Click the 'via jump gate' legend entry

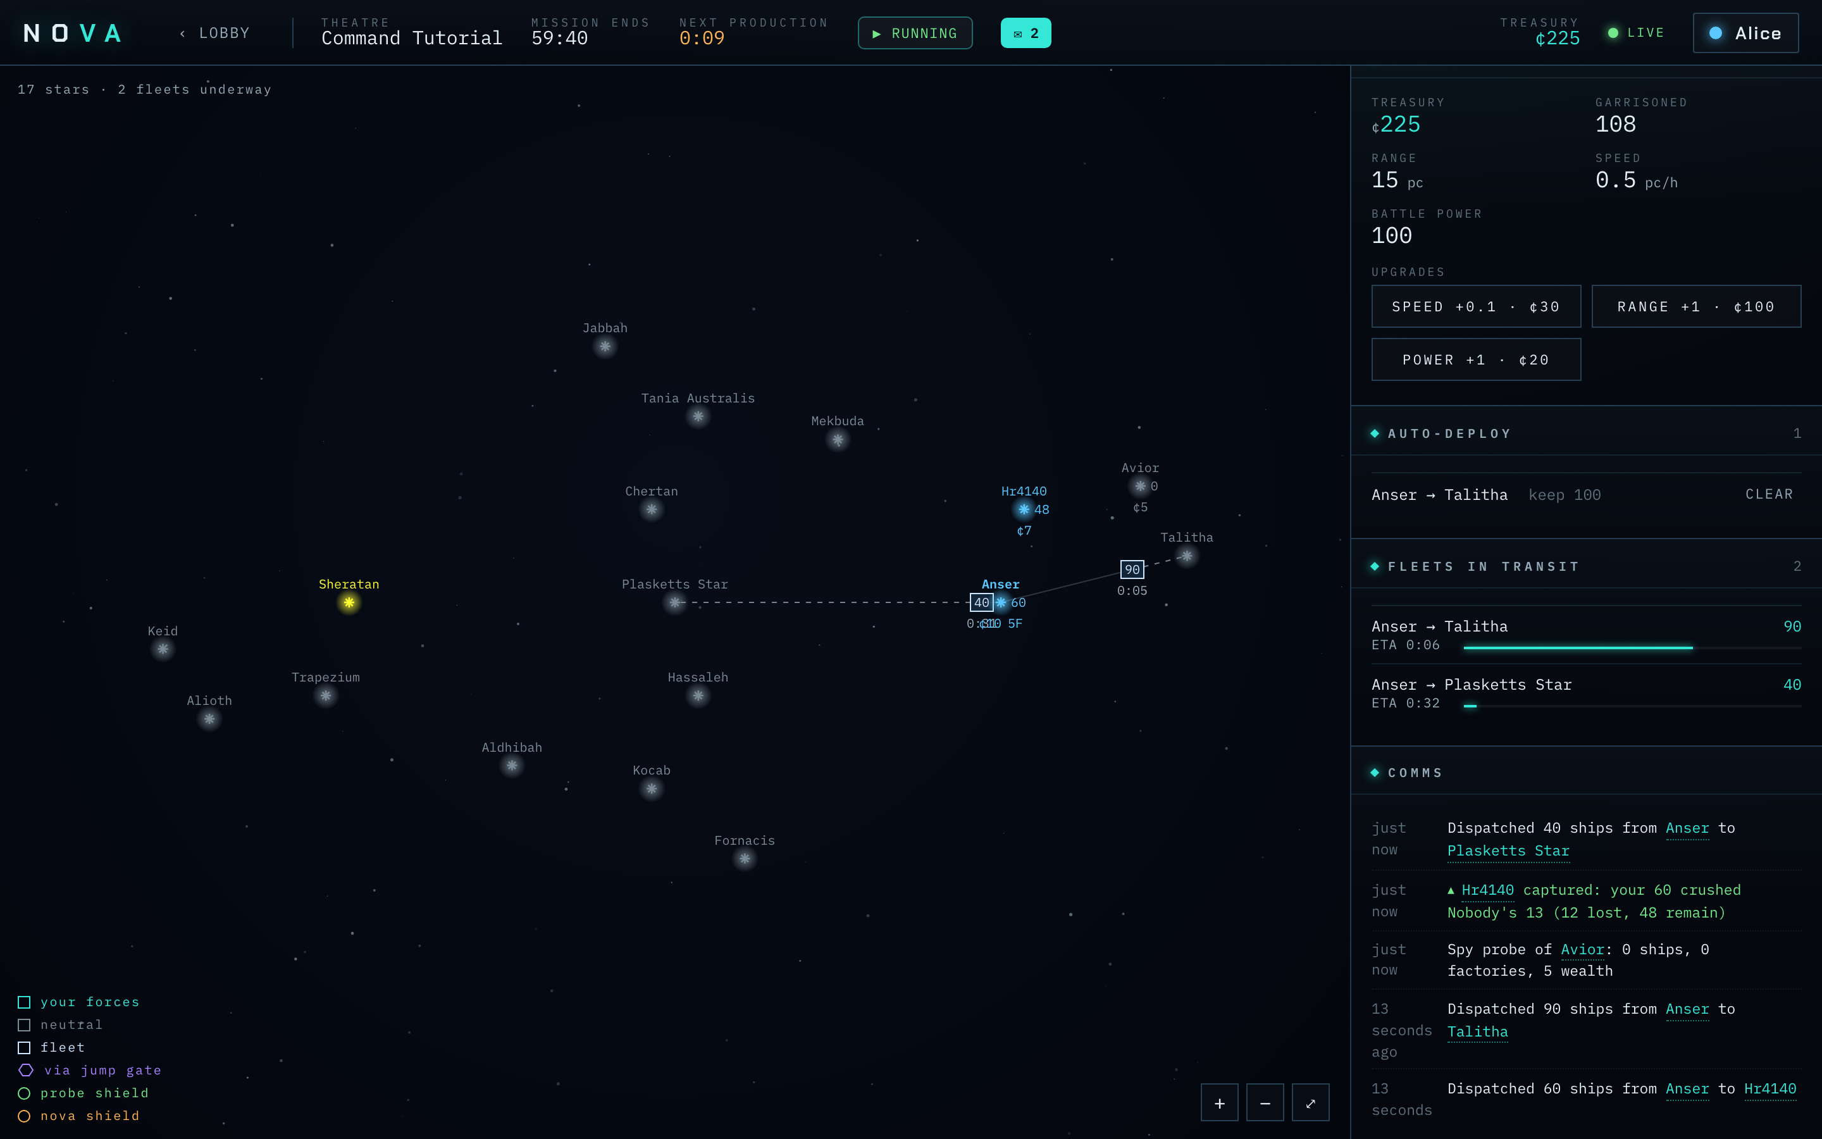90,1069
